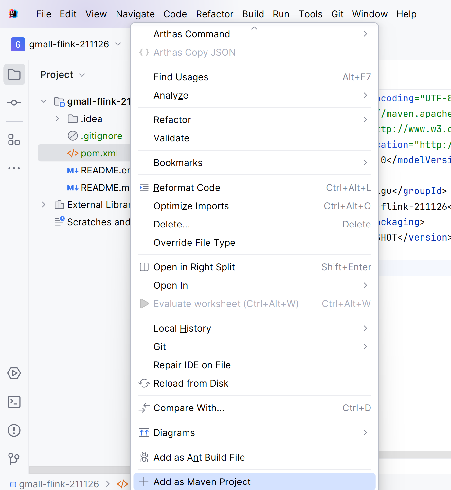The height and width of the screenshot is (490, 451).
Task: Open the Structure tool window icon
Action: click(x=14, y=139)
